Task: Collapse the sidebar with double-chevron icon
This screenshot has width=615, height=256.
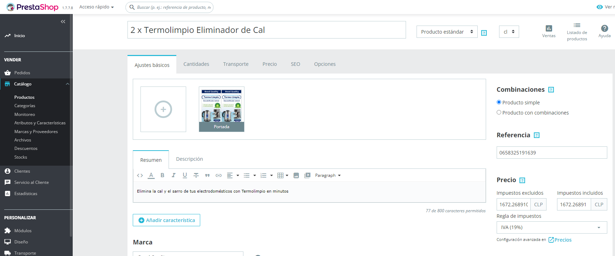Action: (x=63, y=22)
